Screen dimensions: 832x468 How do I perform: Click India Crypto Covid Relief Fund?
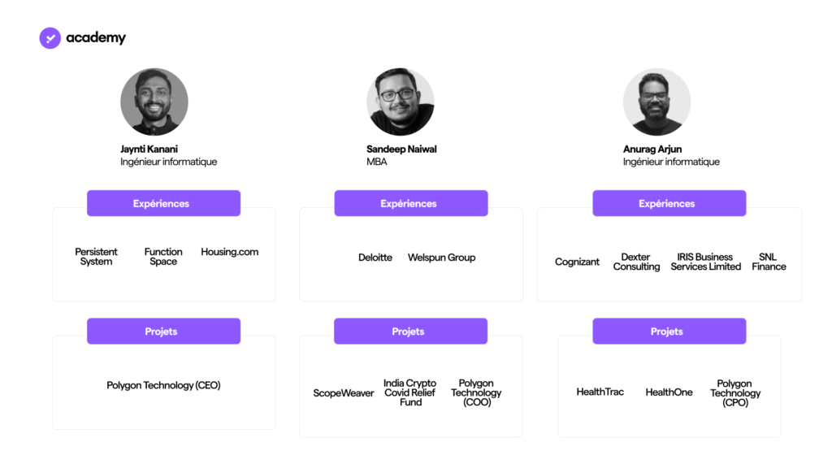[x=410, y=392]
